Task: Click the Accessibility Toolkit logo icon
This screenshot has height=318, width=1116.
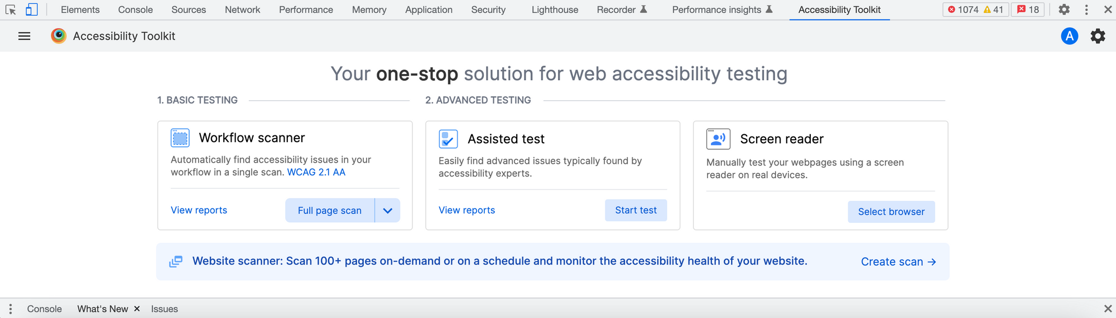Action: [59, 36]
